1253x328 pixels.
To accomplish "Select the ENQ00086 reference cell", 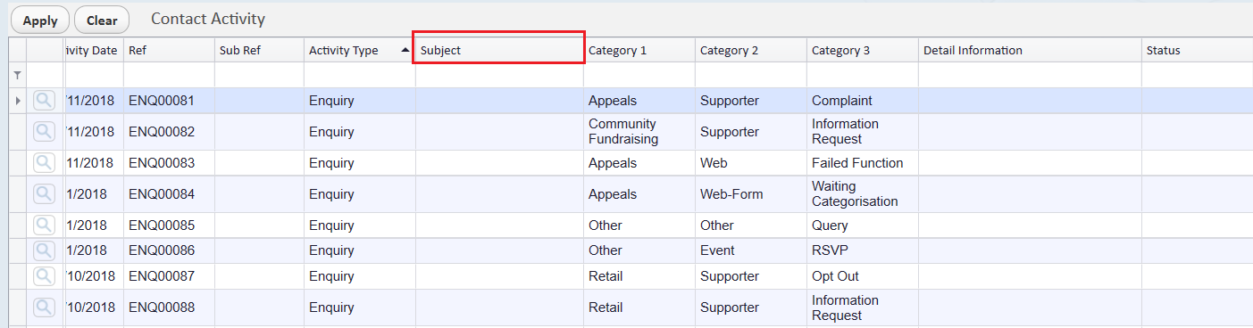I will click(162, 250).
